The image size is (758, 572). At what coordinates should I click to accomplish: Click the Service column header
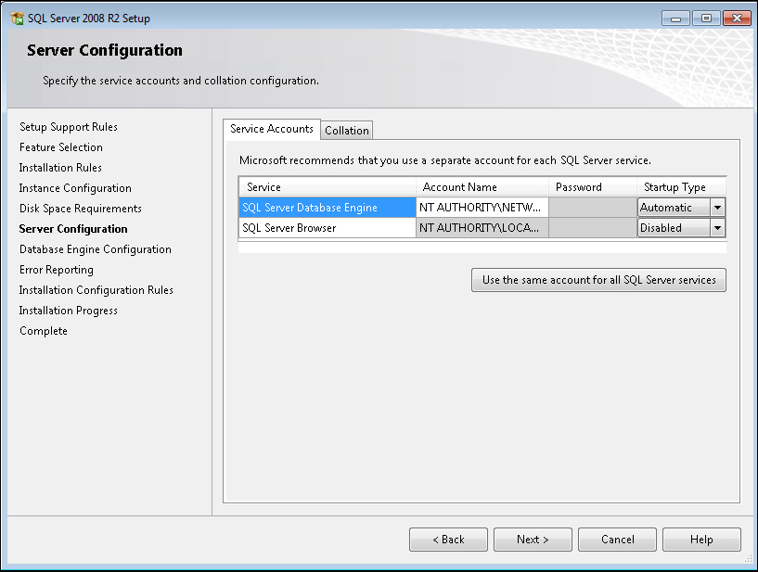[x=328, y=187]
